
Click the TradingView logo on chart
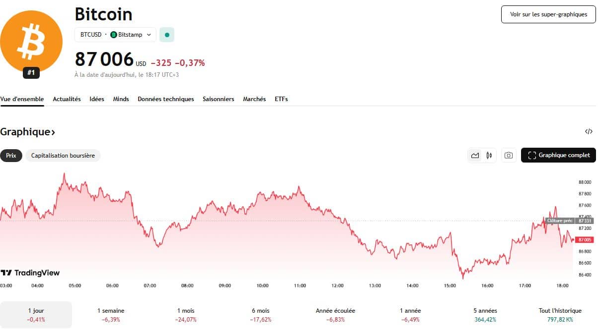pos(30,273)
